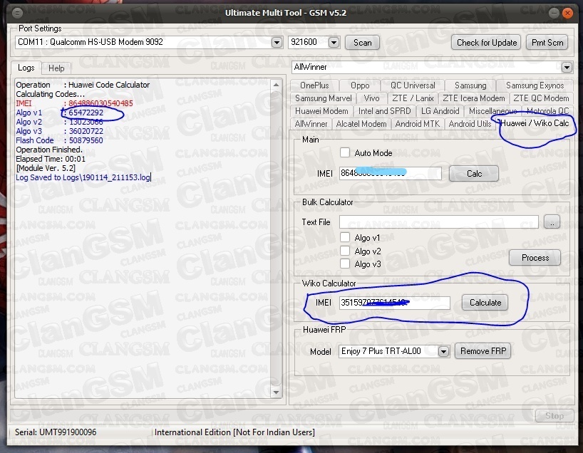Screen dimensions: 583x453
Task: Expand the Huawei FRP Model dropdown
Action: [443, 351]
